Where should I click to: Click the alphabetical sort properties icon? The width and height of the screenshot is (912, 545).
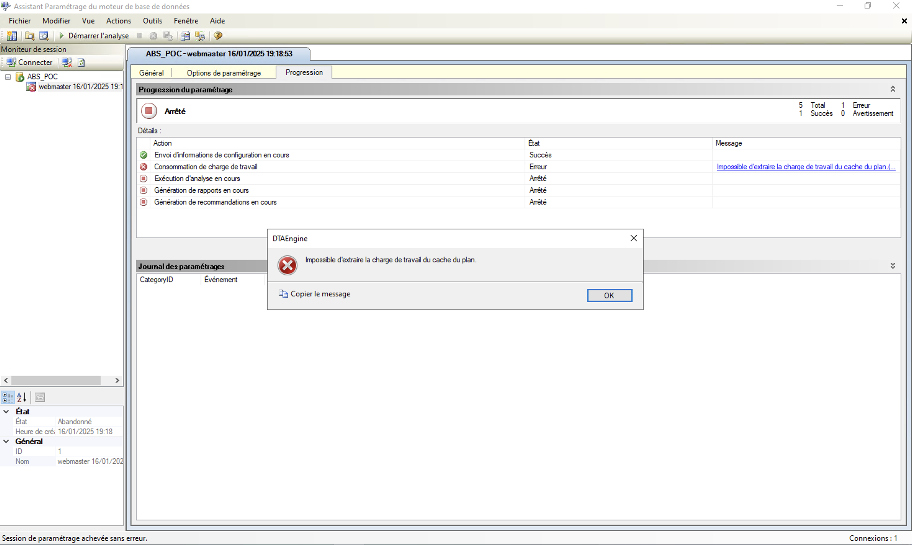22,397
